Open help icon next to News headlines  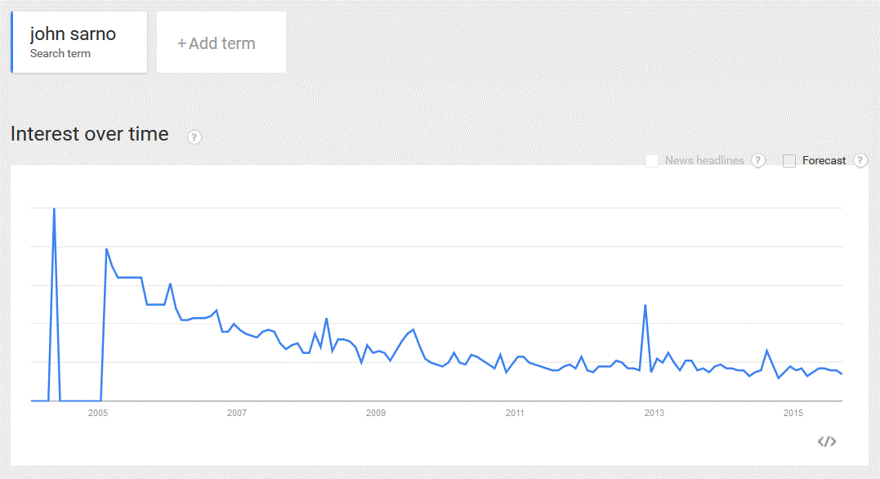758,160
